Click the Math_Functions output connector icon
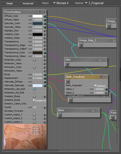 (x=68, y=81)
